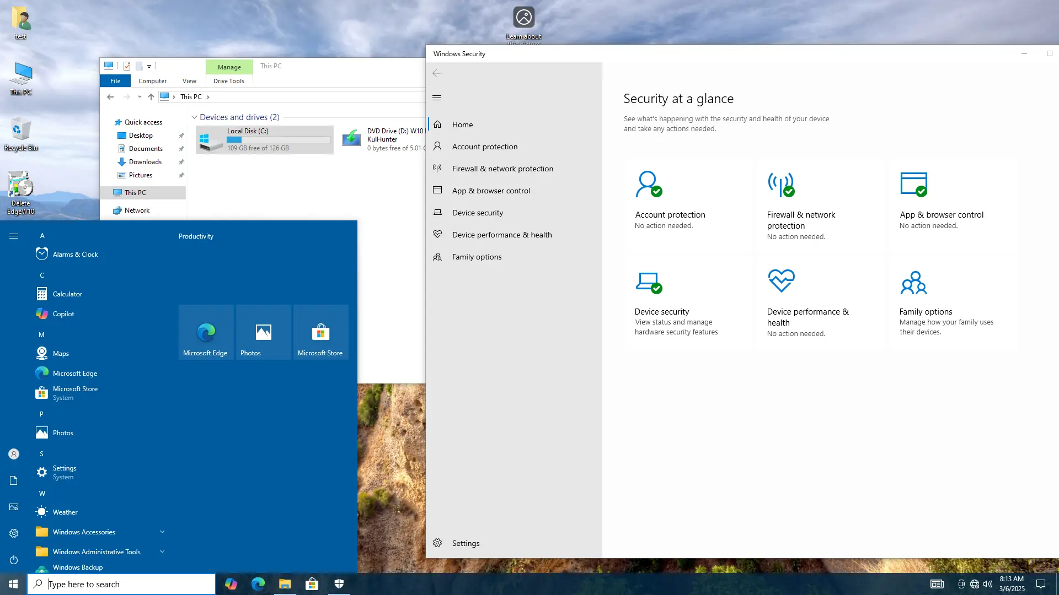The image size is (1059, 595).
Task: Switch to the View ribbon tab
Action: point(189,81)
